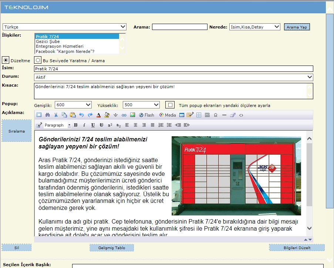Toggle dotted table guidelines icon

pos(199,115)
